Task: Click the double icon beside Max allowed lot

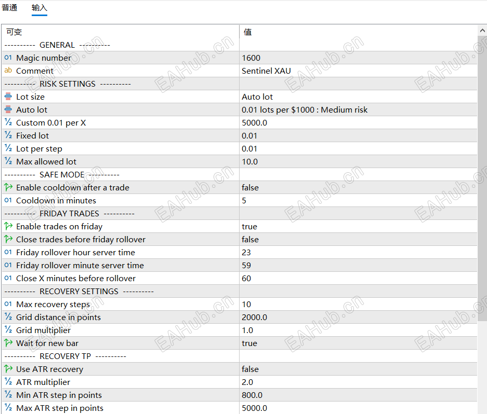Action: pyautogui.click(x=8, y=161)
